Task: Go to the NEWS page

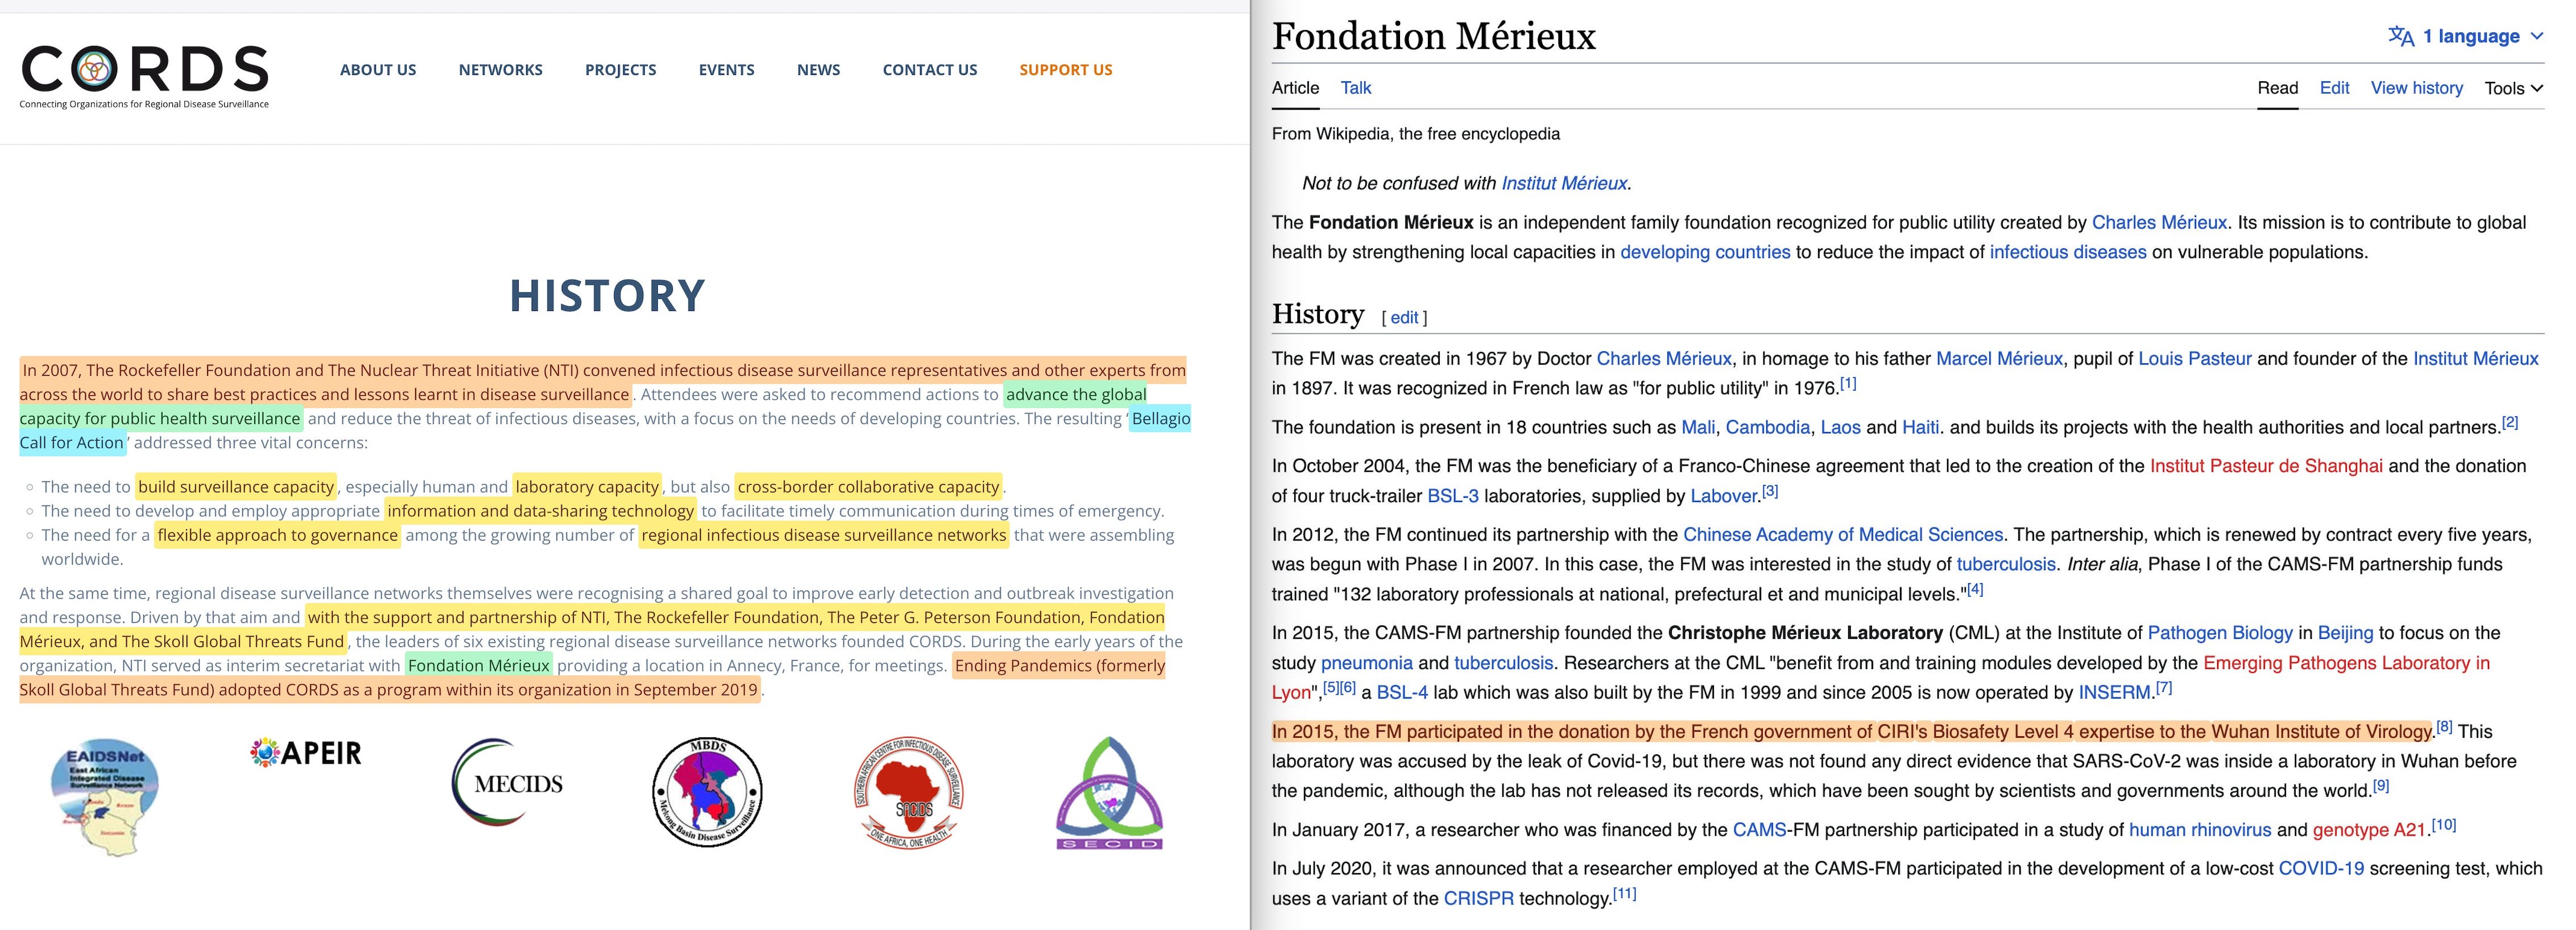Action: click(x=819, y=70)
